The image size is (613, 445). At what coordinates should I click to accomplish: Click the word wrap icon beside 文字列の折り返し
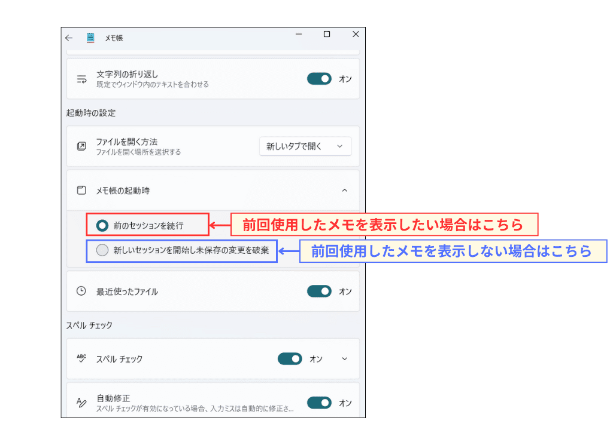pyautogui.click(x=82, y=78)
